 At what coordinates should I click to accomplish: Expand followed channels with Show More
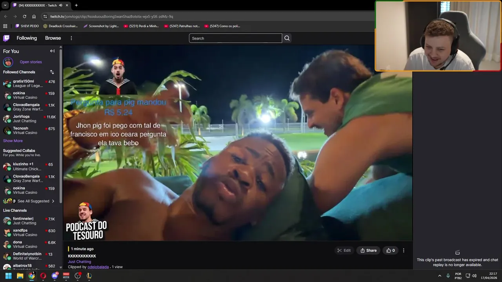[13, 141]
